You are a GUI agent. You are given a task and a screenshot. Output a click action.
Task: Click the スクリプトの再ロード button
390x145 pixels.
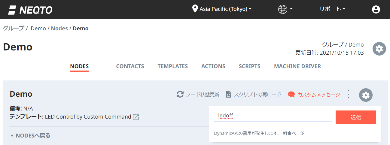(253, 95)
